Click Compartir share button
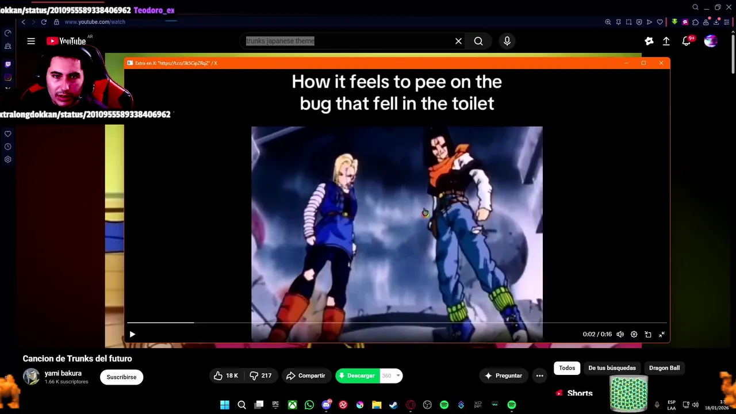Image resolution: width=736 pixels, height=414 pixels. tap(305, 375)
